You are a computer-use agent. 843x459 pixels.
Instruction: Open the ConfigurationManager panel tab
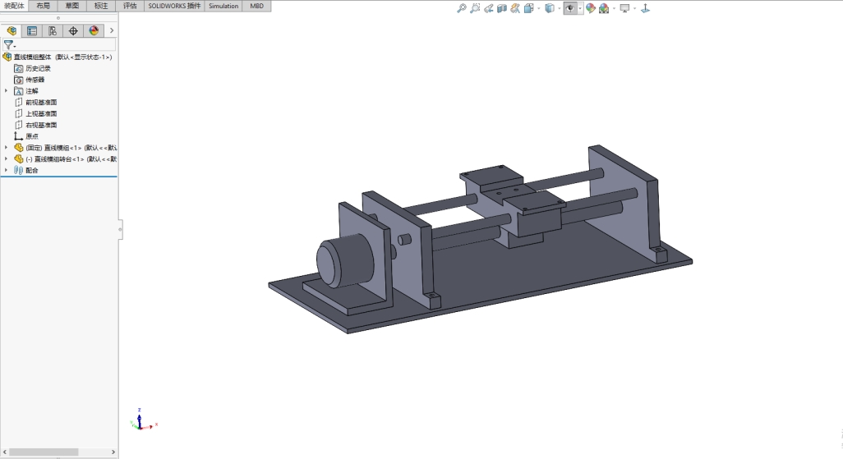[x=53, y=30]
